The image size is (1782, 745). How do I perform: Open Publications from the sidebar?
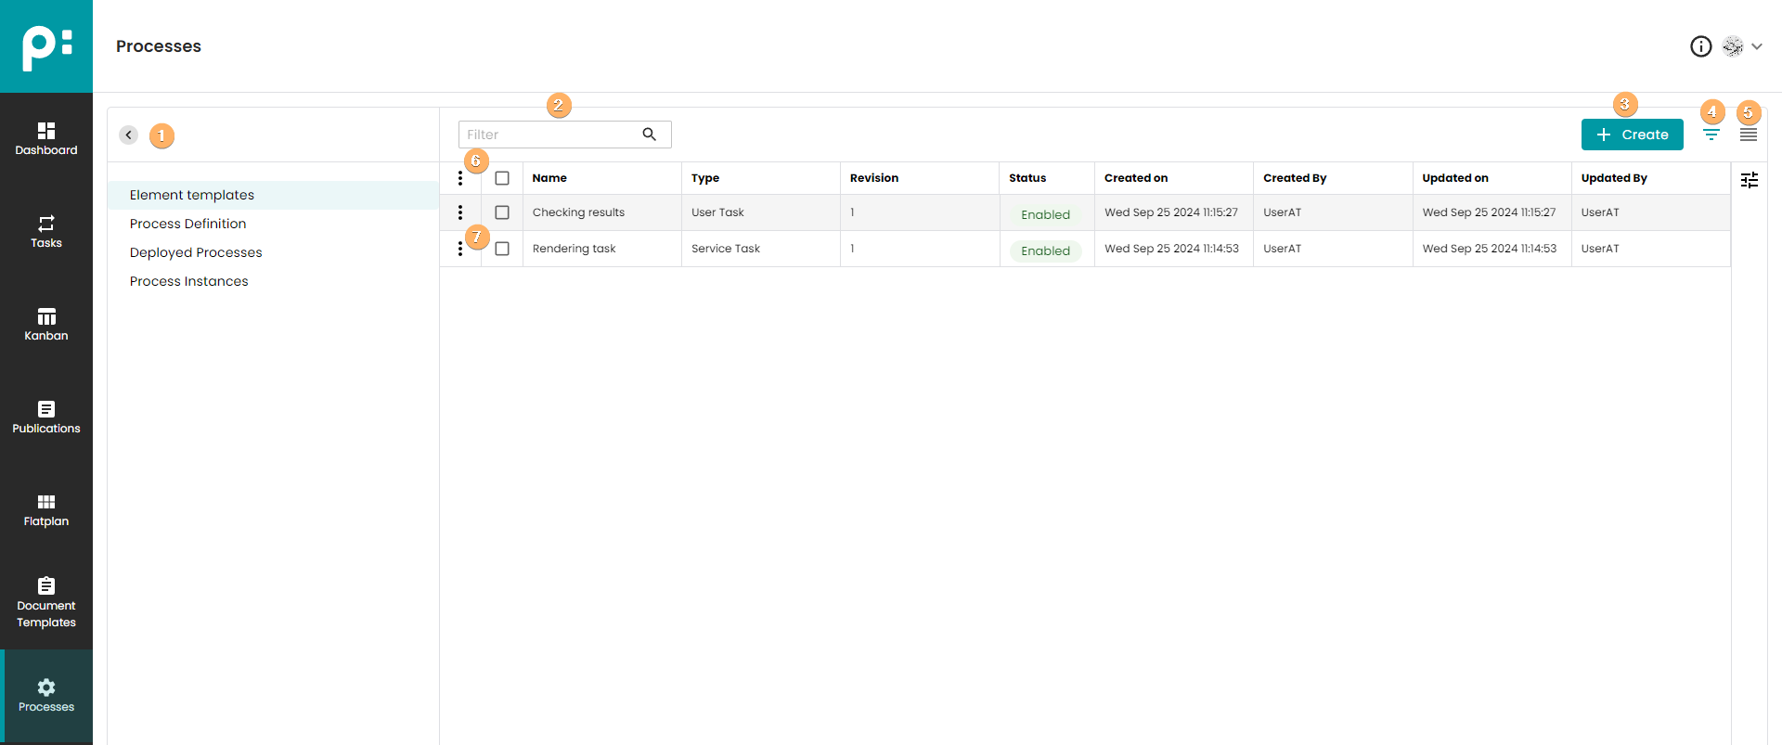click(x=46, y=417)
